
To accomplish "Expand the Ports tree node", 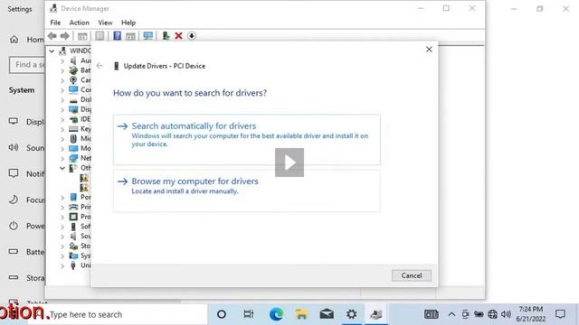I will point(62,197).
